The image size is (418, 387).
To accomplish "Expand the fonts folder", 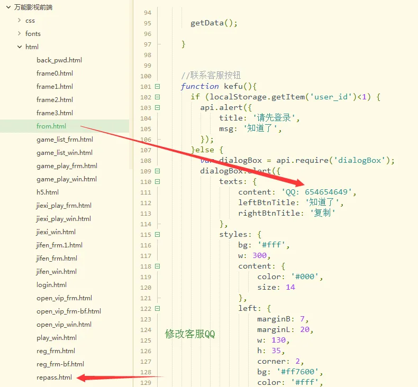I will pos(20,34).
